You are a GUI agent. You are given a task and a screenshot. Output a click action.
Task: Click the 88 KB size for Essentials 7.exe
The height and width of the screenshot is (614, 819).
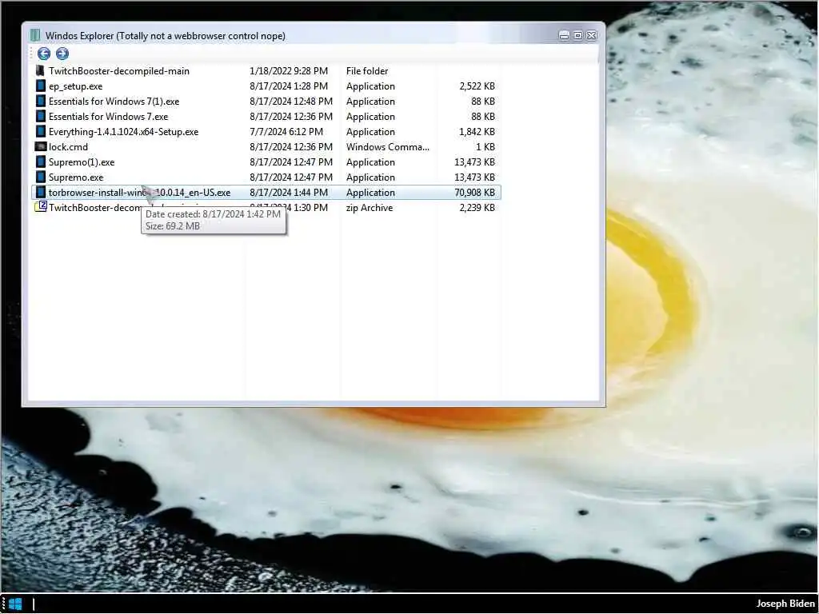point(483,117)
